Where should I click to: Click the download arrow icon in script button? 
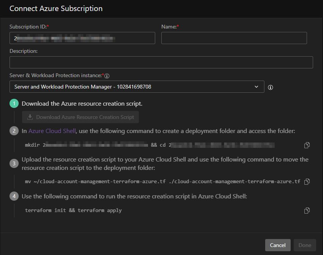coord(30,117)
